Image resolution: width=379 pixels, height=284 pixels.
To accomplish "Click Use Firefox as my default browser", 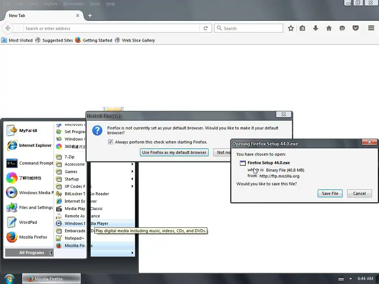I will (x=174, y=152).
